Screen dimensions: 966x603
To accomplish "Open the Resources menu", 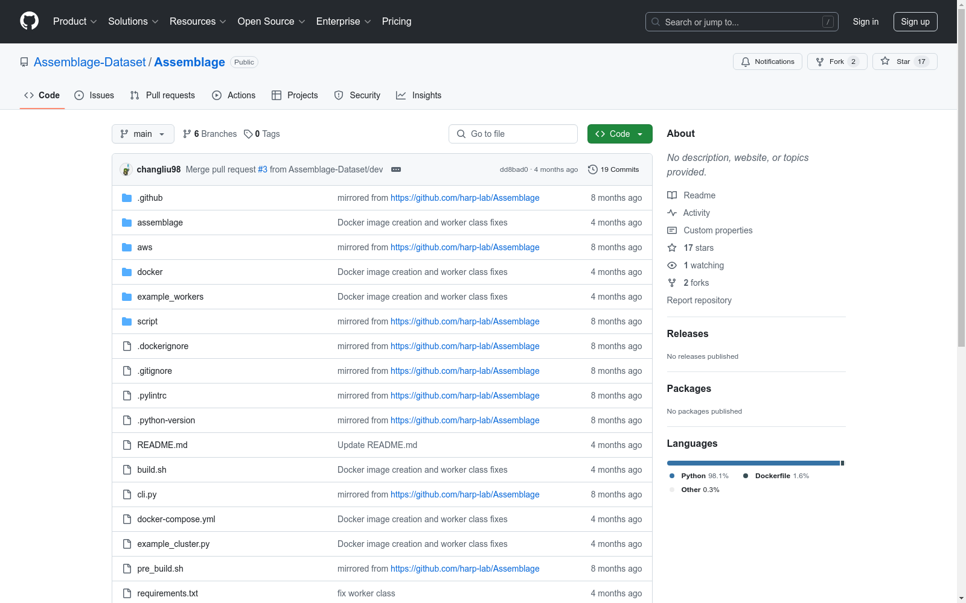I will tap(198, 22).
